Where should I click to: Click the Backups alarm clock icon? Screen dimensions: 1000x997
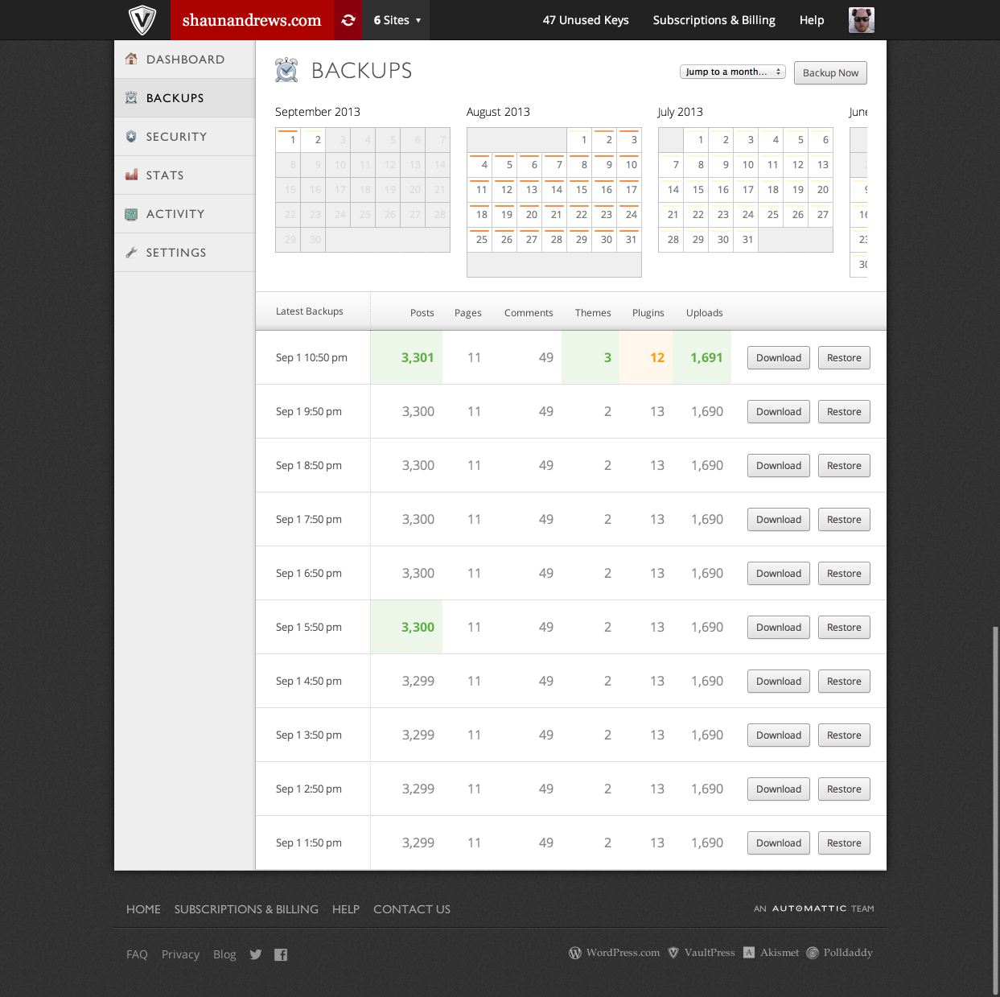131,97
